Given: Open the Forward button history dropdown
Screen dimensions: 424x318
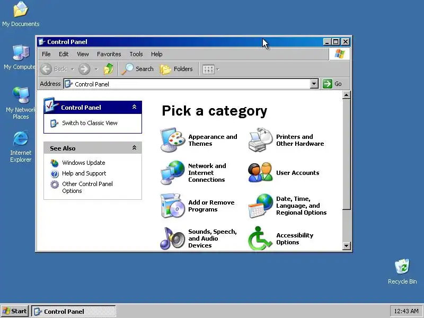Looking at the screenshot, I should [x=96, y=69].
